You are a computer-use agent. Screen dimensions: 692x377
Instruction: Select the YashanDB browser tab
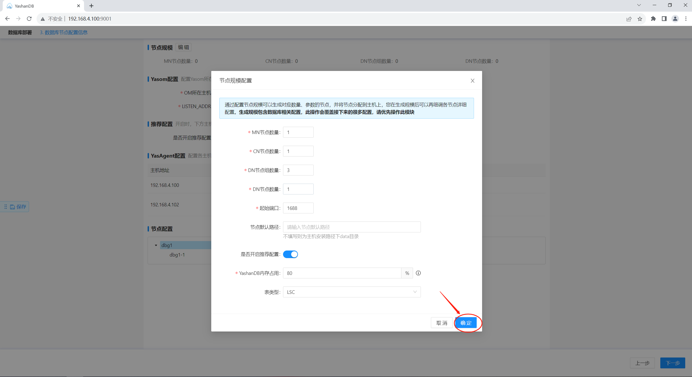click(43, 6)
